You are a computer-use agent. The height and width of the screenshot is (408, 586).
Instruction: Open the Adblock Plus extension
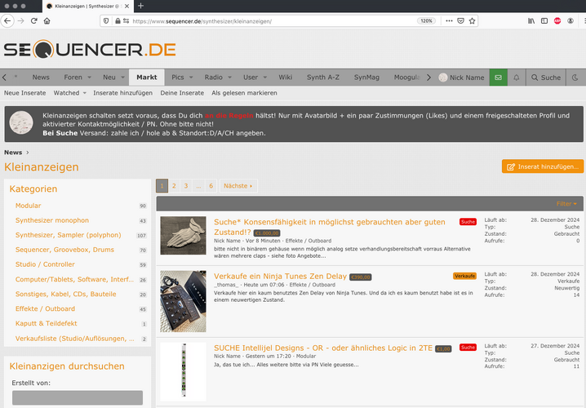(x=557, y=21)
